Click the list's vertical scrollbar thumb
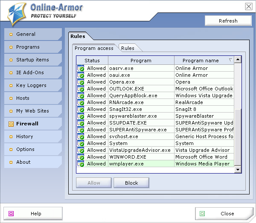 (x=238, y=137)
